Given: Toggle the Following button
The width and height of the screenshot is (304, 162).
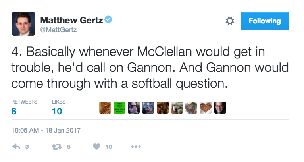Looking at the screenshot, I should [265, 21].
